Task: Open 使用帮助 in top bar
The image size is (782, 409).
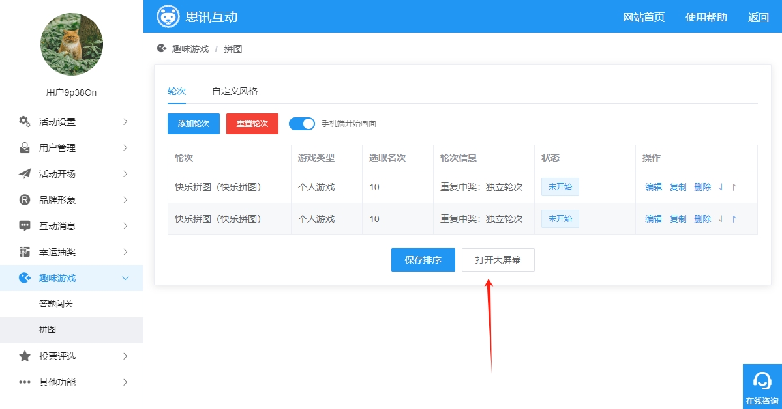Action: pos(706,17)
